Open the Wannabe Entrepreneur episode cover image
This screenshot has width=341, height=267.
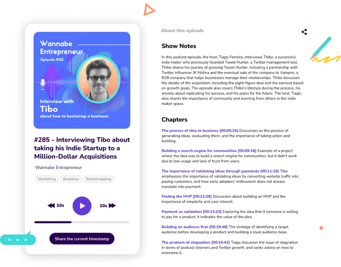[82, 80]
